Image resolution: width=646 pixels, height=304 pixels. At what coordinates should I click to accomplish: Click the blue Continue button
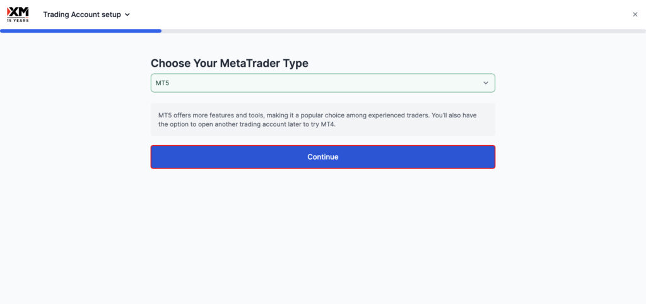click(322, 157)
